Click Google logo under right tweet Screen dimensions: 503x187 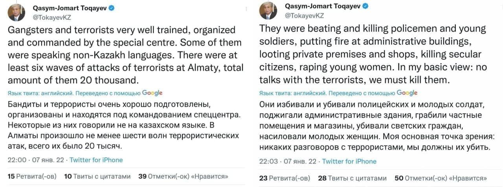click(x=407, y=93)
